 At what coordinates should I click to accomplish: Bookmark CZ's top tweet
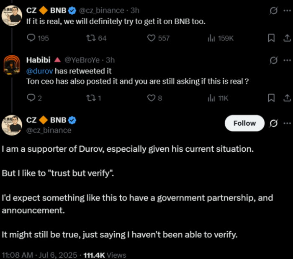[271, 38]
